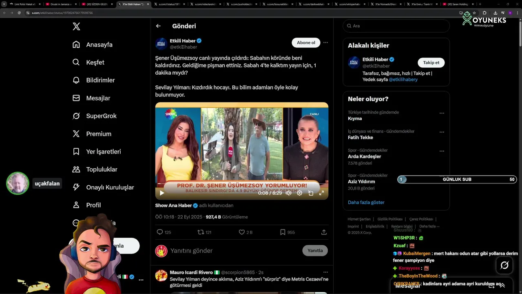The height and width of the screenshot is (294, 522).
Task: Go back using the Gönderi arrow
Action: click(x=158, y=26)
